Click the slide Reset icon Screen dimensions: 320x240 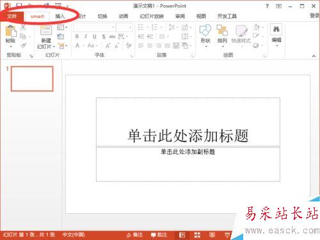point(61,37)
